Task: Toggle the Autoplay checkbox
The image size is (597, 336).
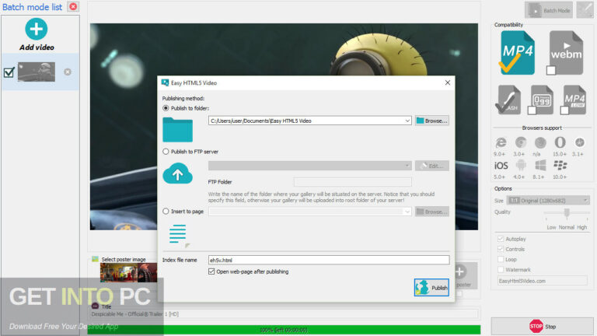Action: click(x=501, y=239)
